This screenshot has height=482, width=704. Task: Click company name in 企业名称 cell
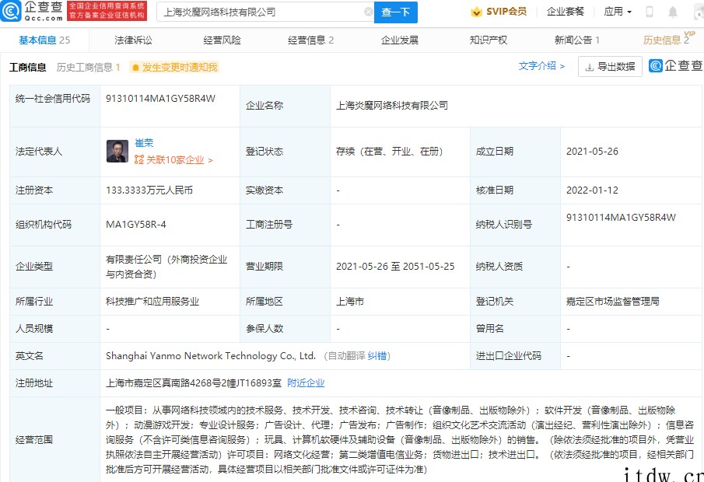pyautogui.click(x=392, y=106)
